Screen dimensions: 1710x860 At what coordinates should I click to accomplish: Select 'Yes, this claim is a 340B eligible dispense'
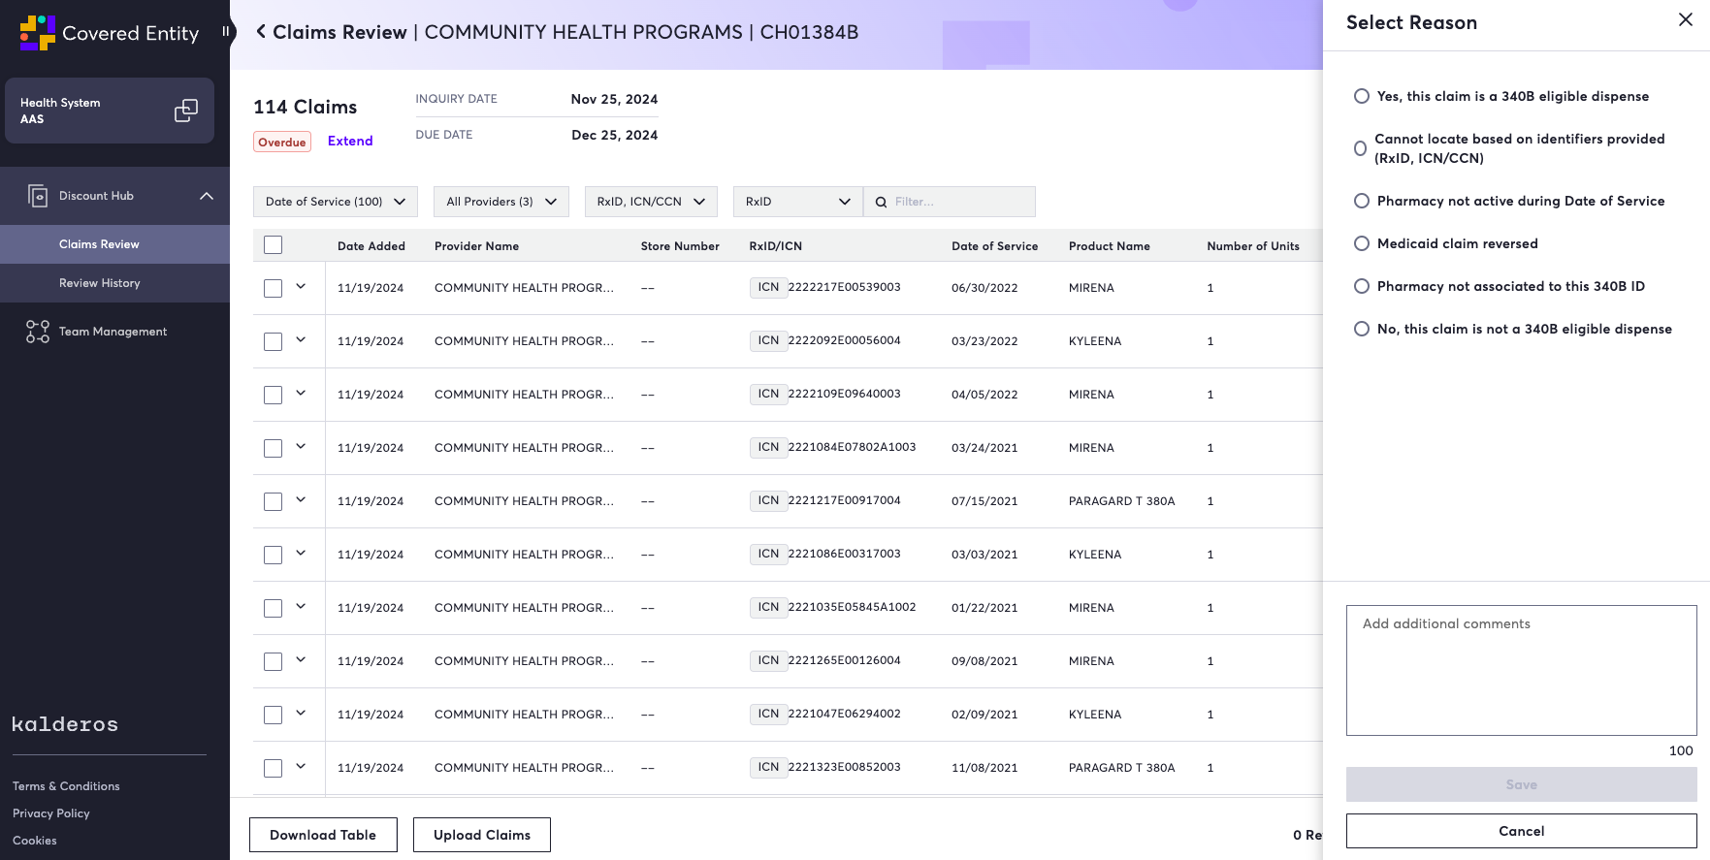1362,96
